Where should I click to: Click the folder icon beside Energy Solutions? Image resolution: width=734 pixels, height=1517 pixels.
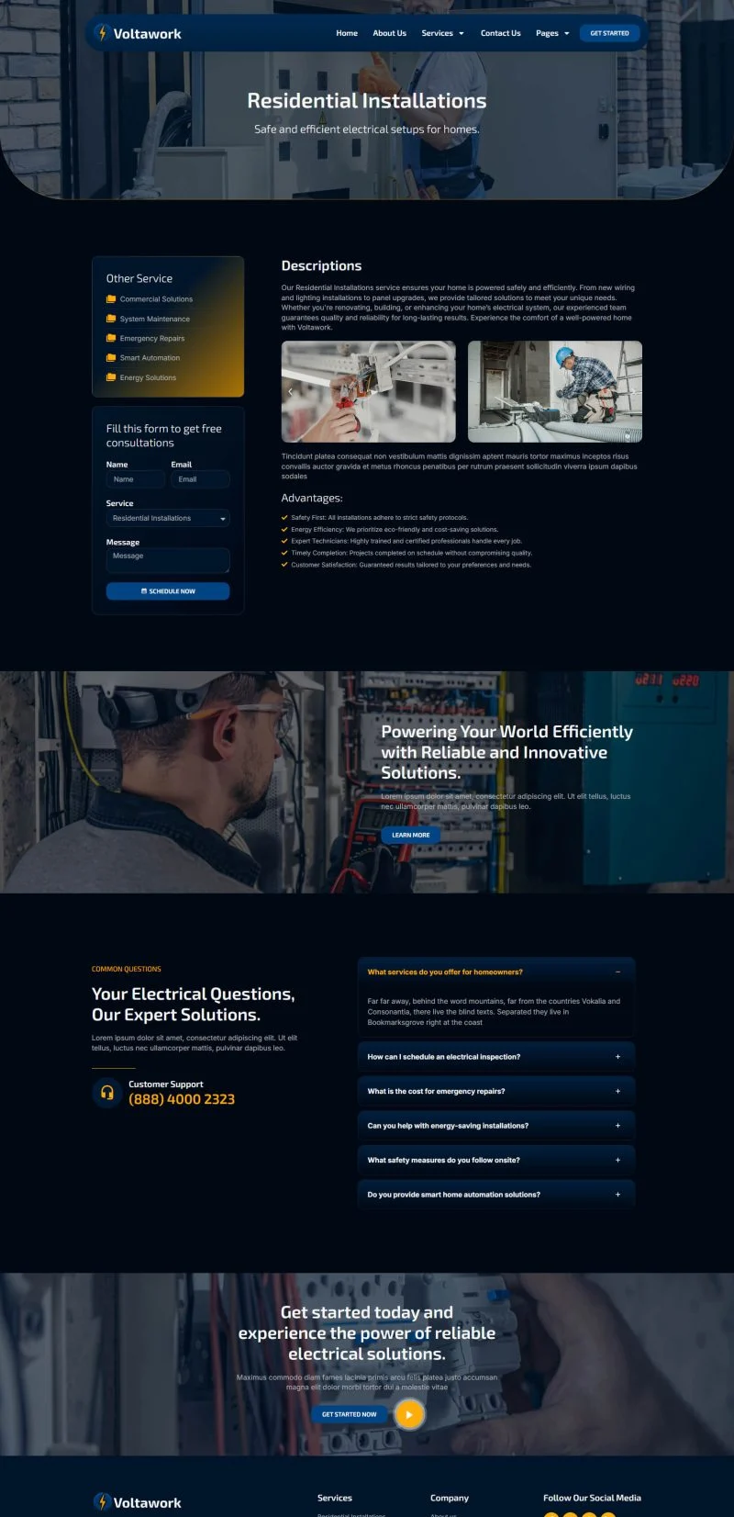111,377
